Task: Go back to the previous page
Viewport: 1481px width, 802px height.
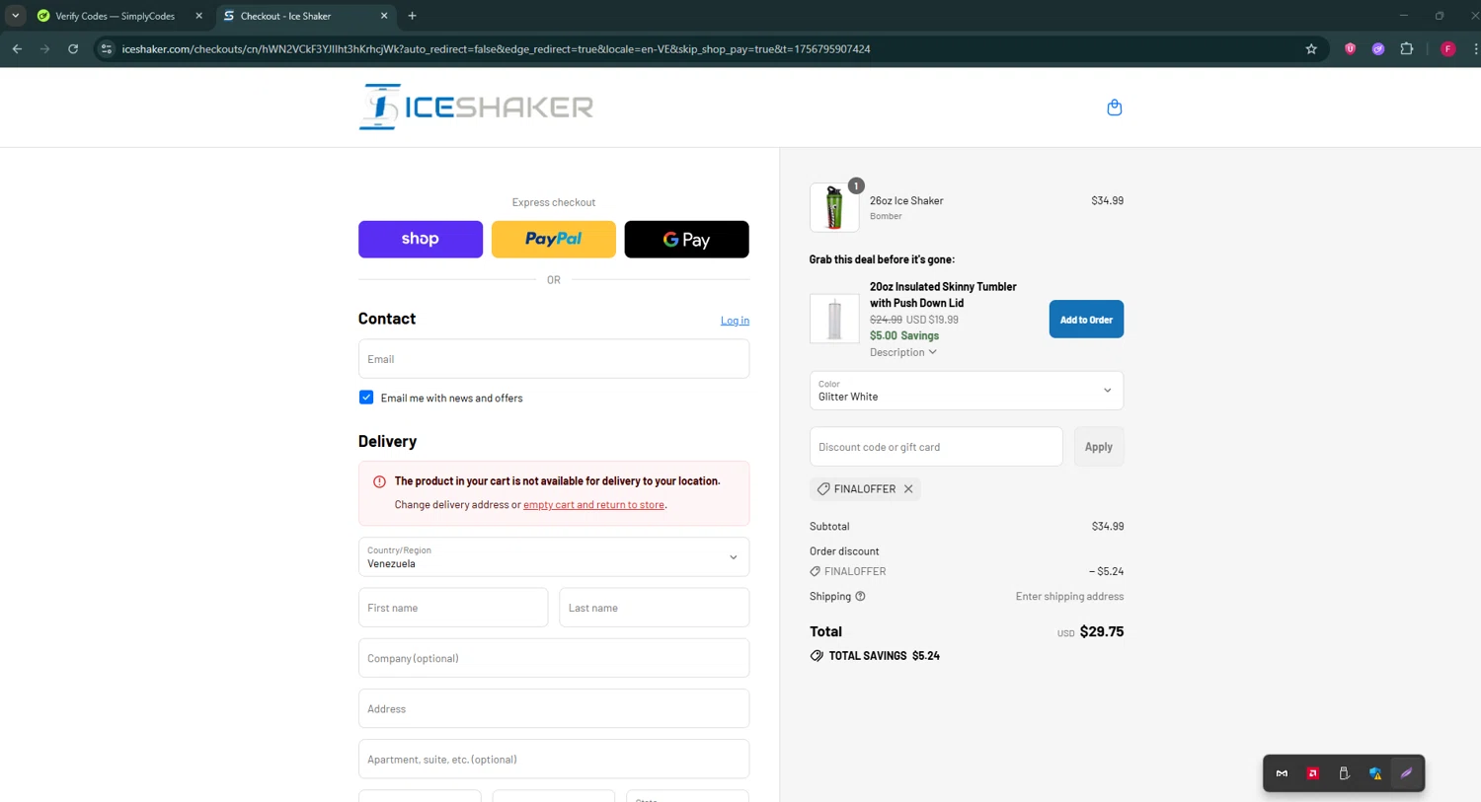Action: [17, 48]
